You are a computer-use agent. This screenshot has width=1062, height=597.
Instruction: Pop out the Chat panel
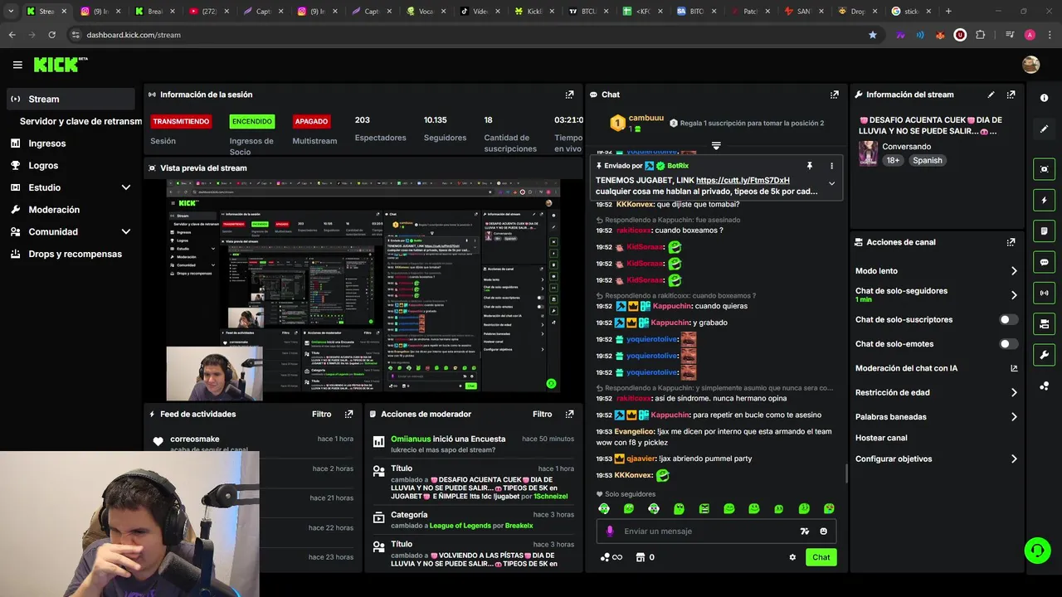coord(834,95)
